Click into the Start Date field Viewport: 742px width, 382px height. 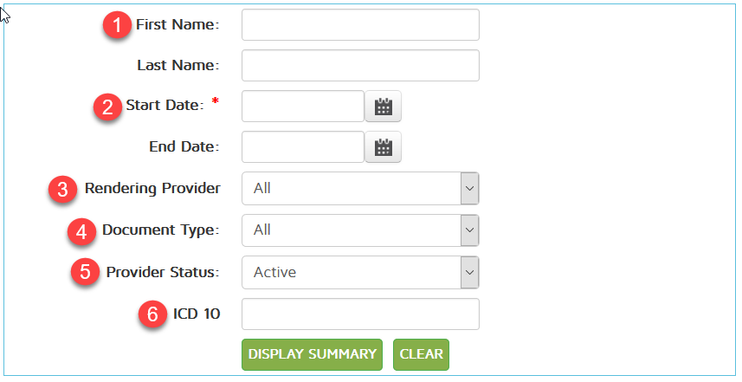click(x=302, y=107)
